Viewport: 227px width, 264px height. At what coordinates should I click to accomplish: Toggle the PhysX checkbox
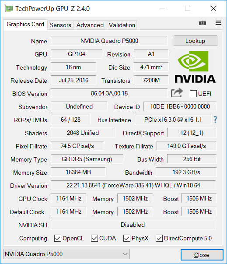click(126, 238)
